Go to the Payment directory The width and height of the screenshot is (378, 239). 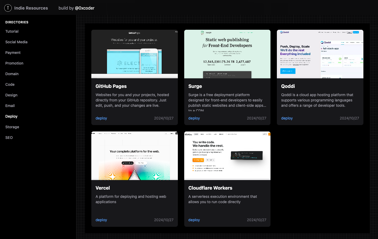pyautogui.click(x=13, y=53)
